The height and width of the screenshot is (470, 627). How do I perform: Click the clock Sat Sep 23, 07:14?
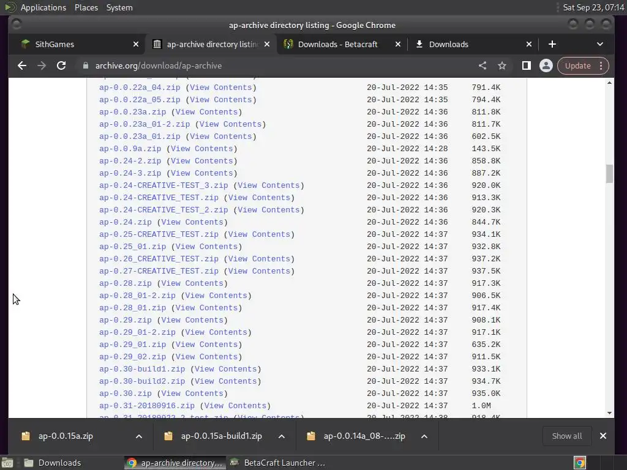coord(593,7)
